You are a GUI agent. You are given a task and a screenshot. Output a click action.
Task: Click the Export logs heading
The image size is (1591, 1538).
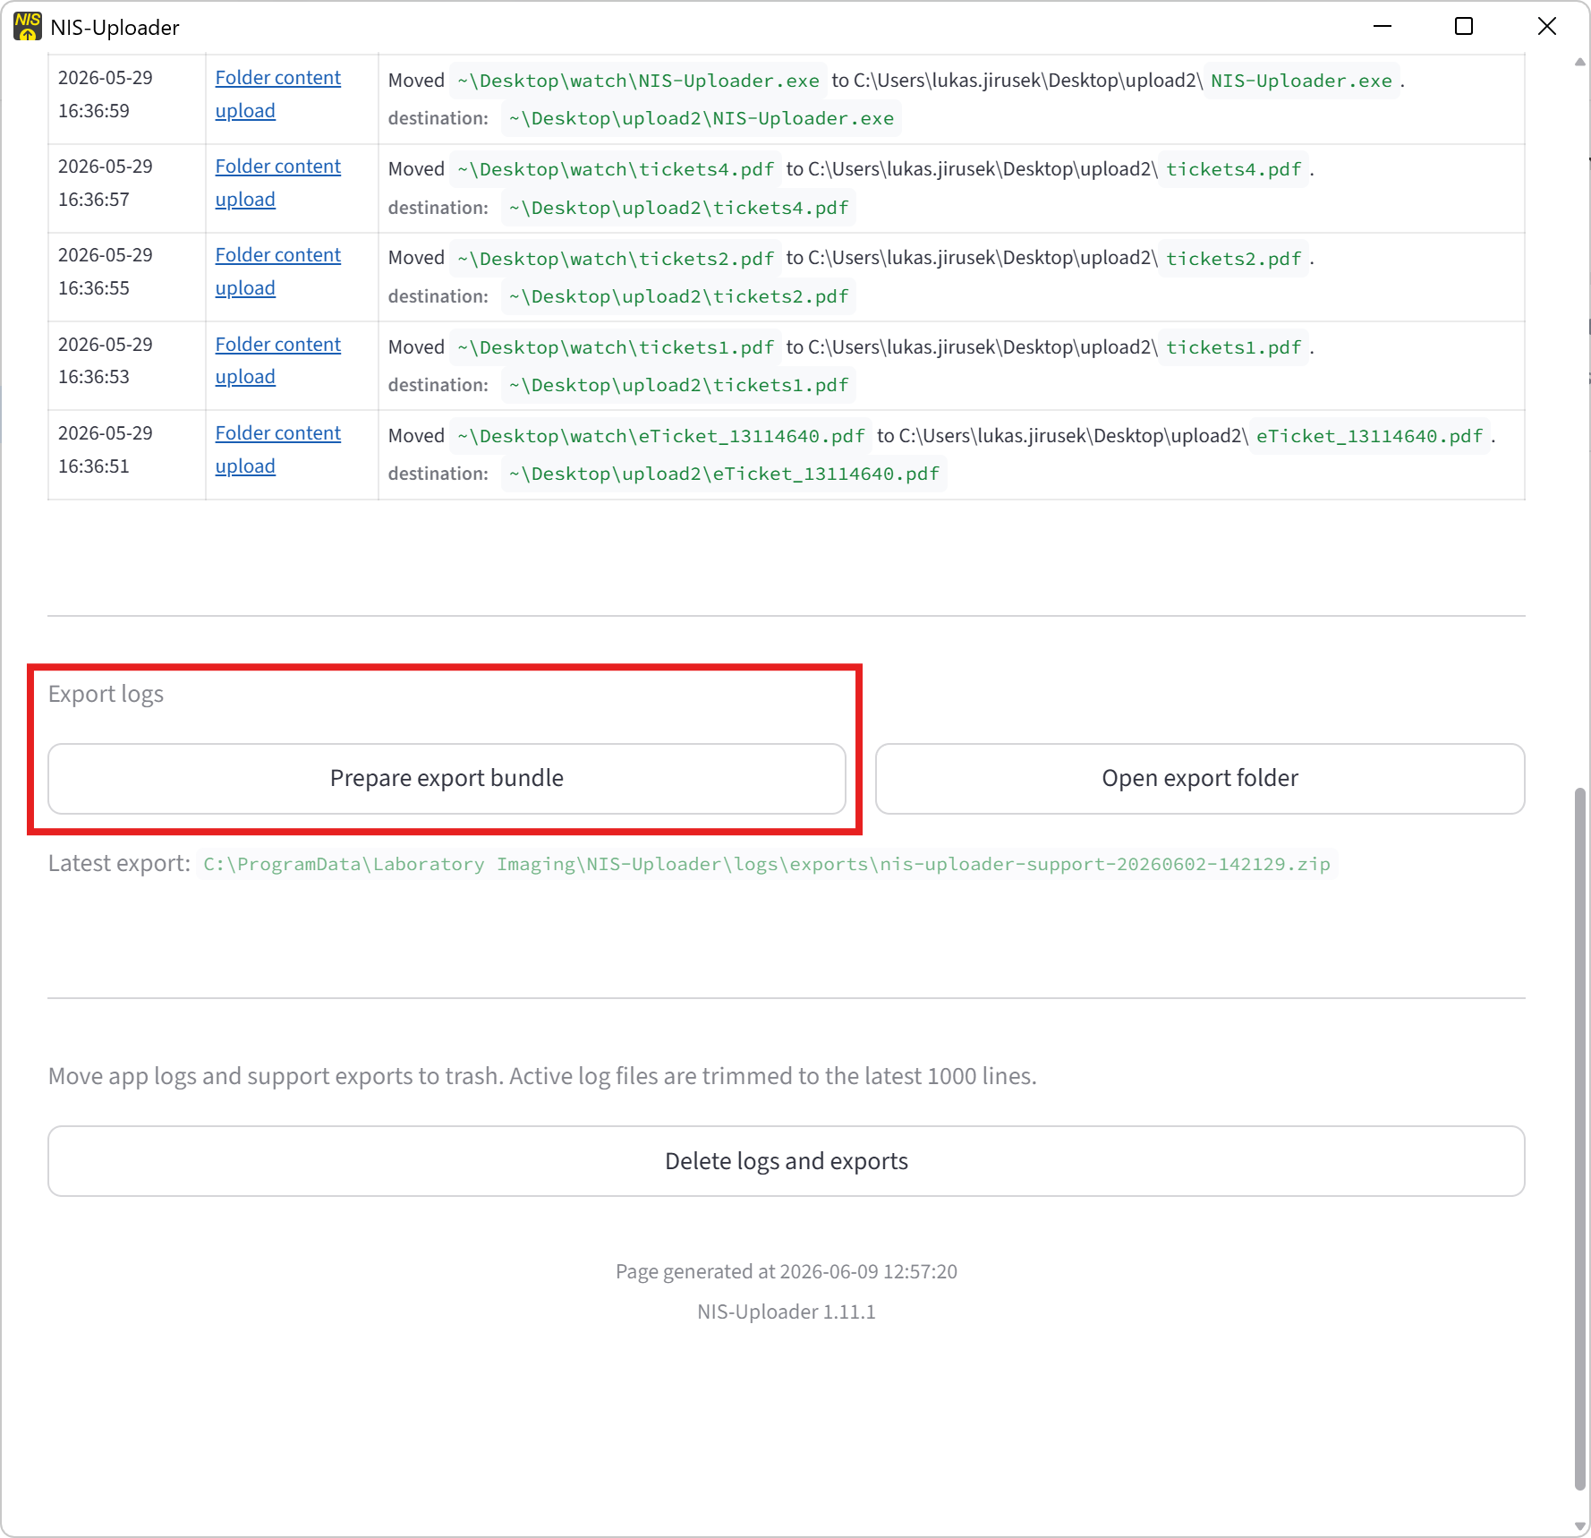pos(106,695)
